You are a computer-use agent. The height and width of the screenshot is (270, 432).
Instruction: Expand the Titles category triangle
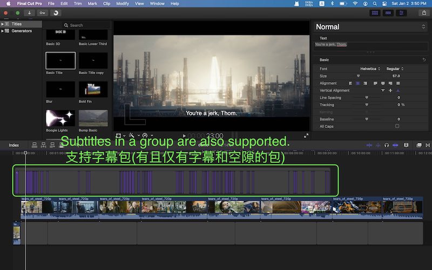click(x=3, y=24)
